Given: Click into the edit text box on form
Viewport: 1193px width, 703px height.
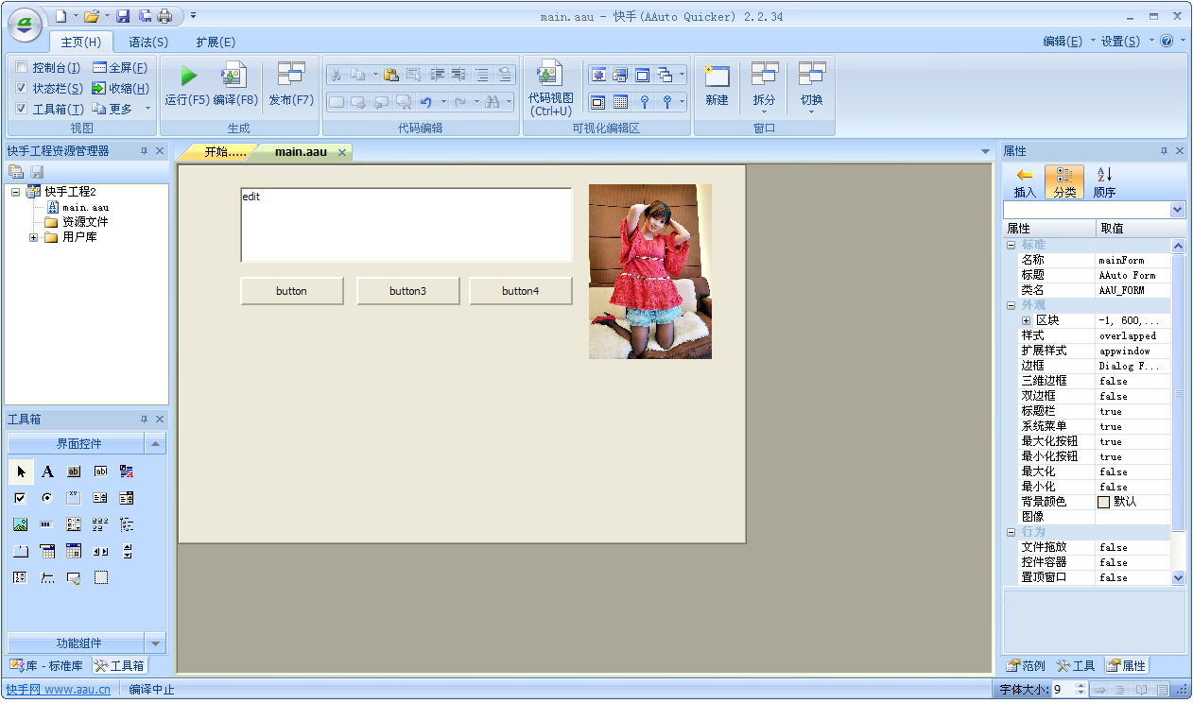Looking at the screenshot, I should (x=406, y=225).
